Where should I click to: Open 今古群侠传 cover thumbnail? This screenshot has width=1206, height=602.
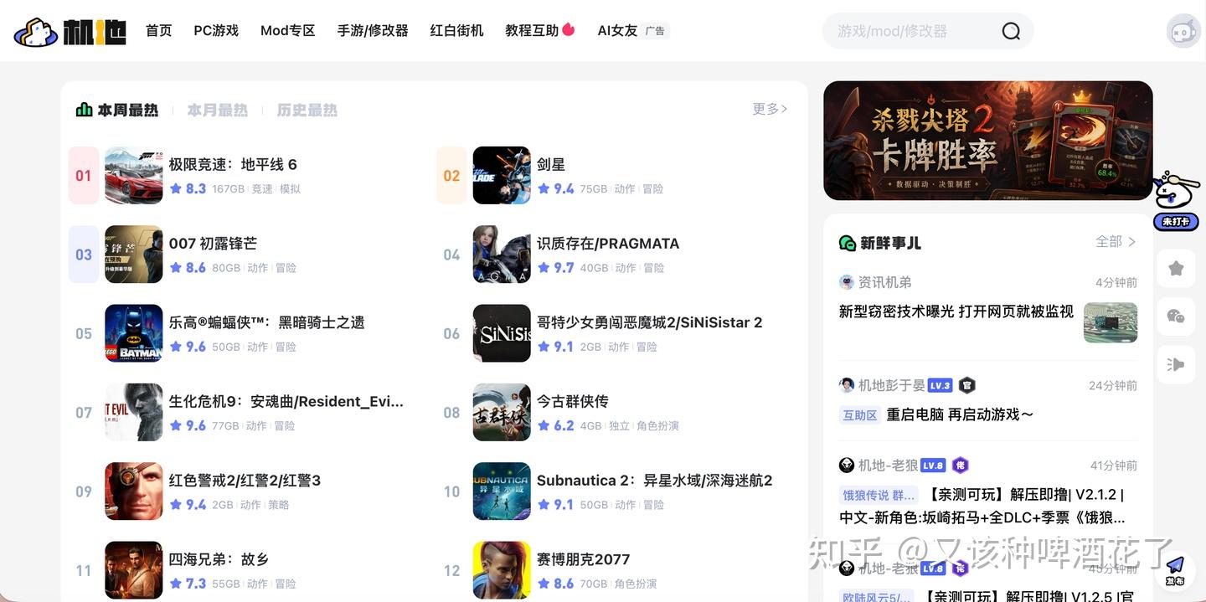502,412
